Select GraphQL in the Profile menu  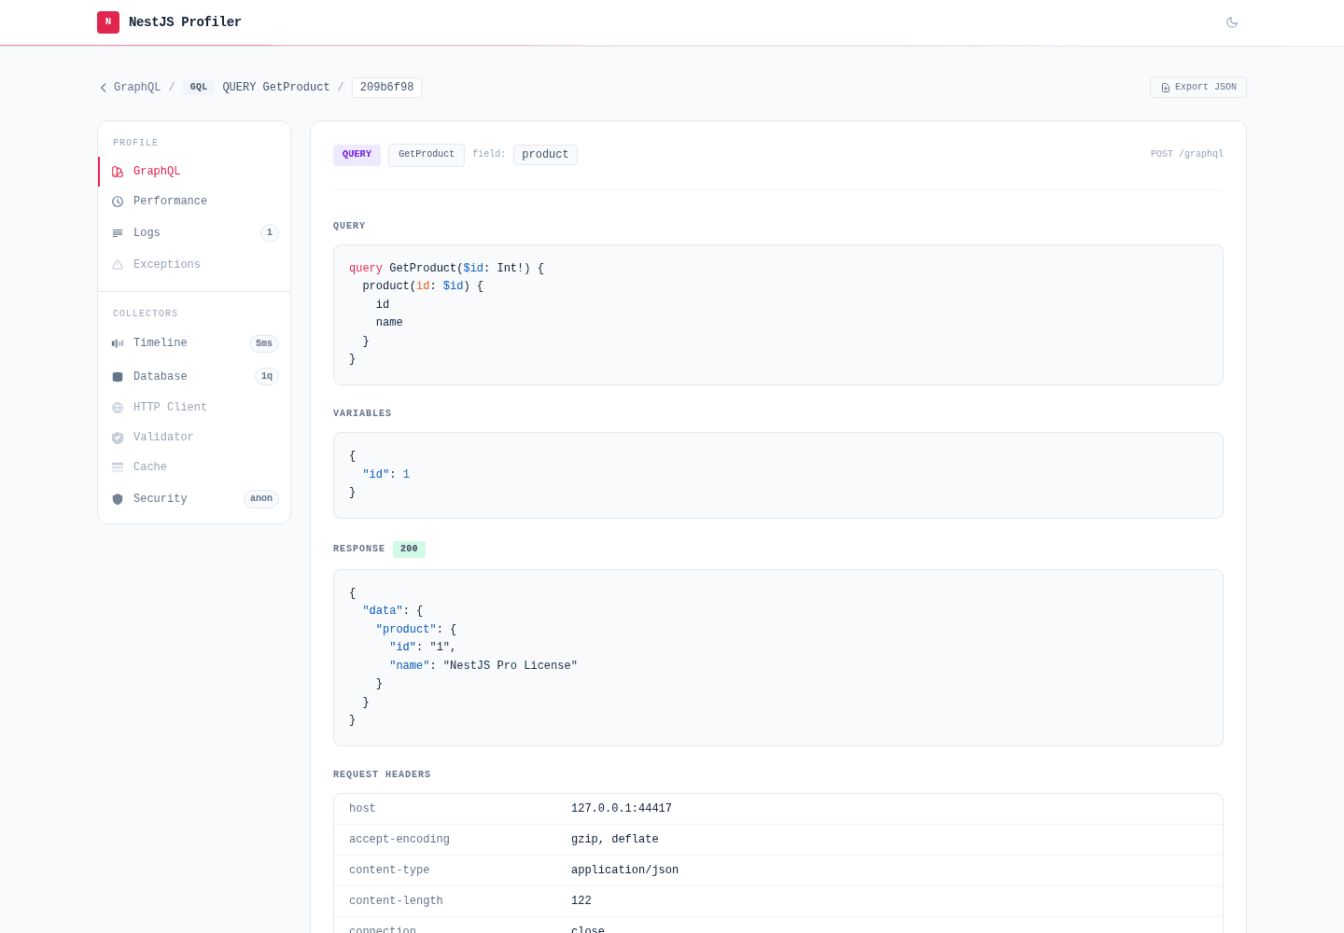pos(194,172)
